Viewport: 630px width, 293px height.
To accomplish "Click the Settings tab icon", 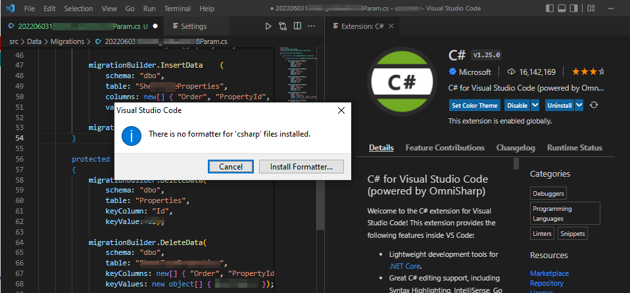I will [x=175, y=26].
